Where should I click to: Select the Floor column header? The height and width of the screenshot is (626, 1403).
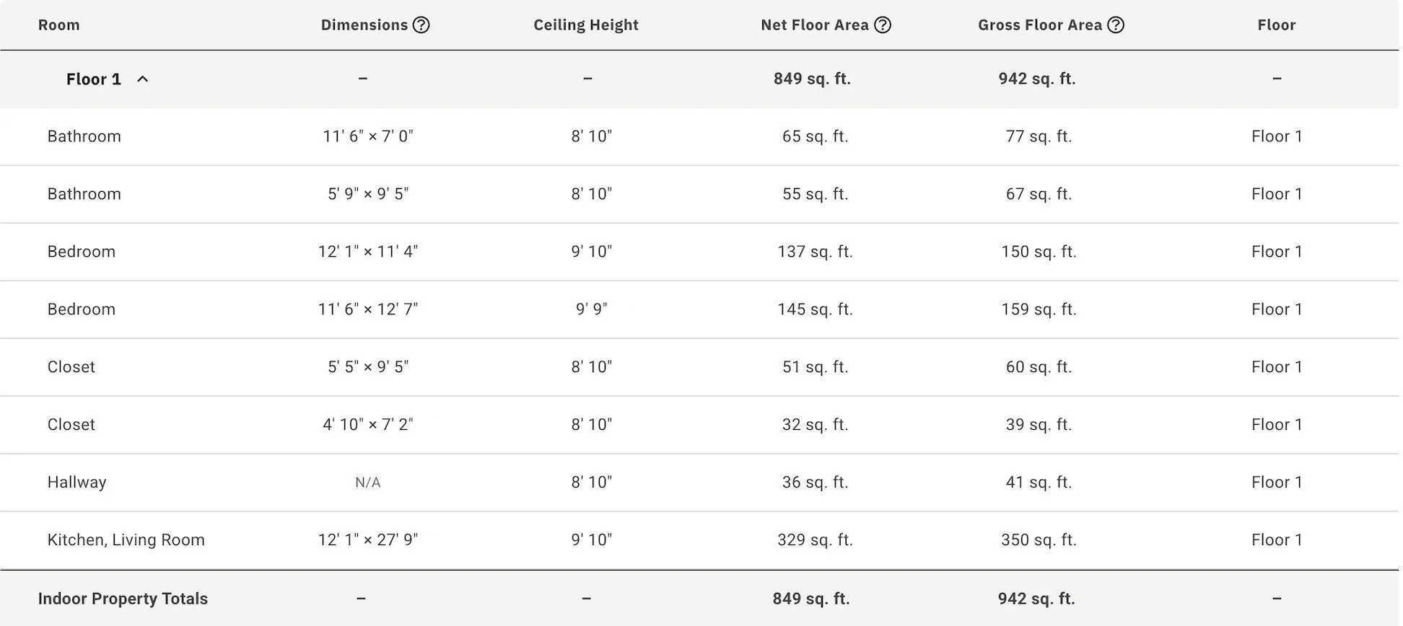[1277, 25]
